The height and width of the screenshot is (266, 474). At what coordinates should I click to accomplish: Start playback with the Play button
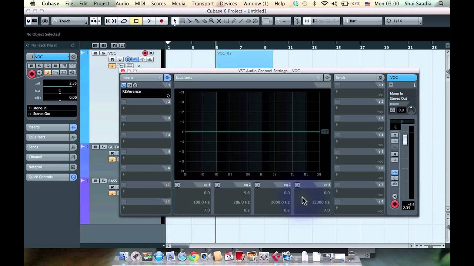tap(149, 21)
